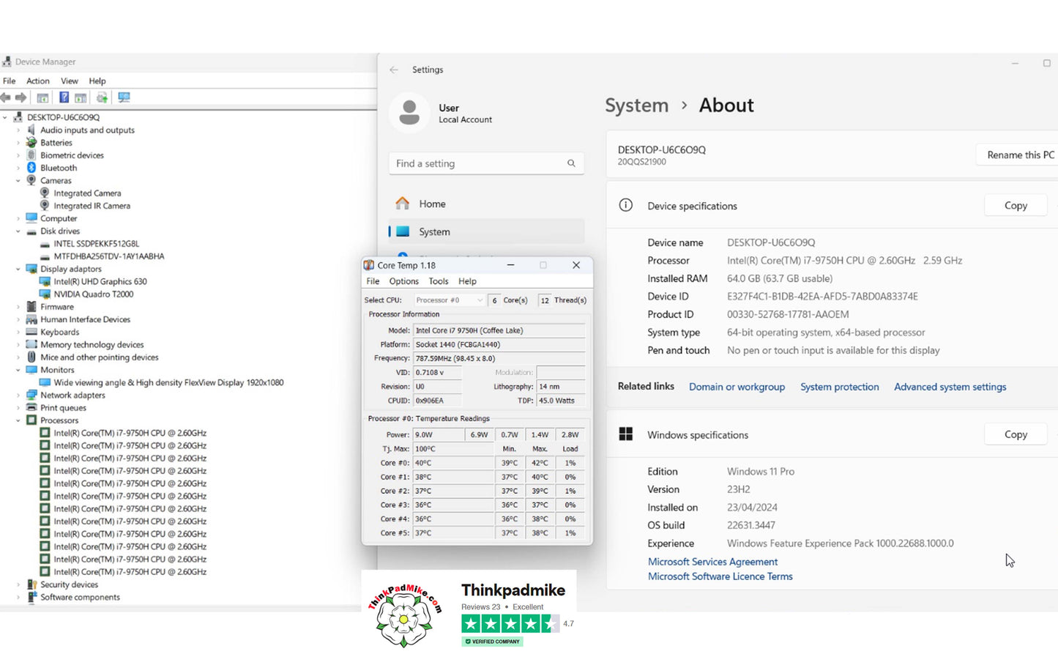Open the Core Temp File menu
This screenshot has height=665, width=1058.
373,281
